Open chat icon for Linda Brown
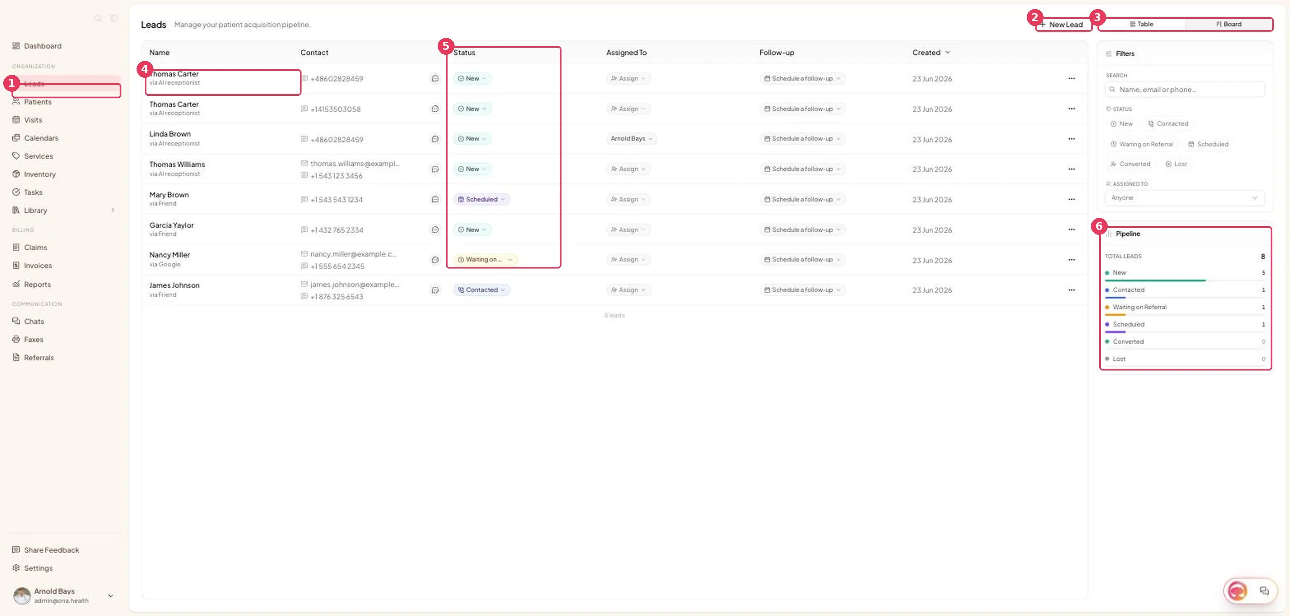 [x=435, y=139]
